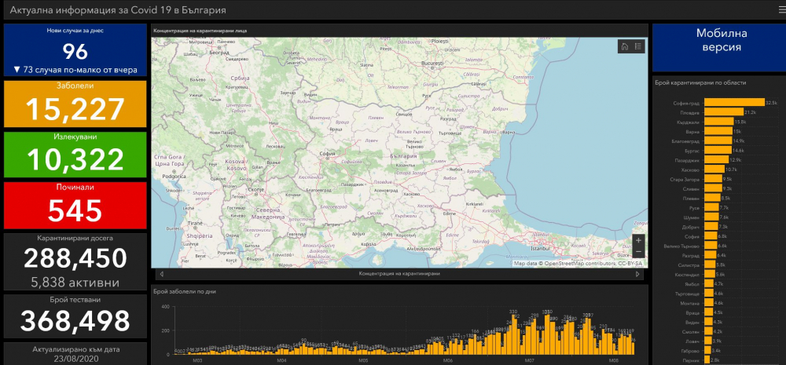Zoom in on the map

coord(638,240)
